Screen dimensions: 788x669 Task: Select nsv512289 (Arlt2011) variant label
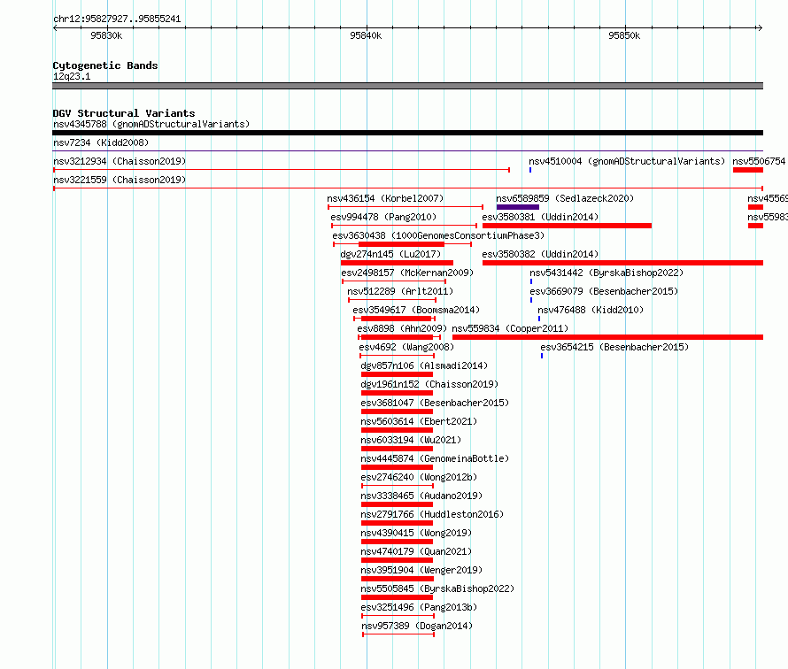[x=400, y=291]
